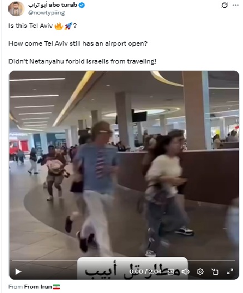Expand video to fullscreen
This screenshot has height=293, width=243.
pyautogui.click(x=230, y=271)
